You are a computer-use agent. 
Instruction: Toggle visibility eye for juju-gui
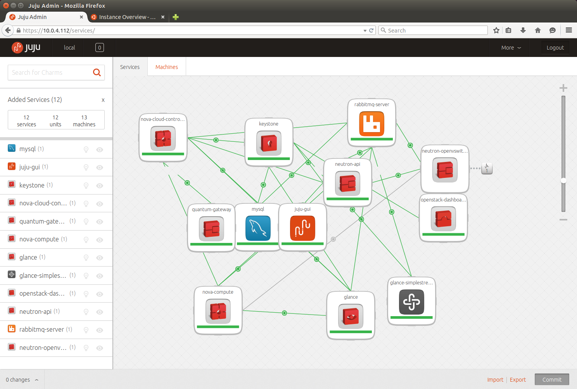click(x=100, y=167)
